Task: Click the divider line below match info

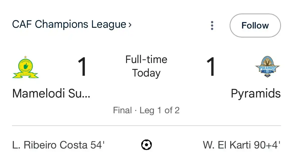Action: coord(146,125)
